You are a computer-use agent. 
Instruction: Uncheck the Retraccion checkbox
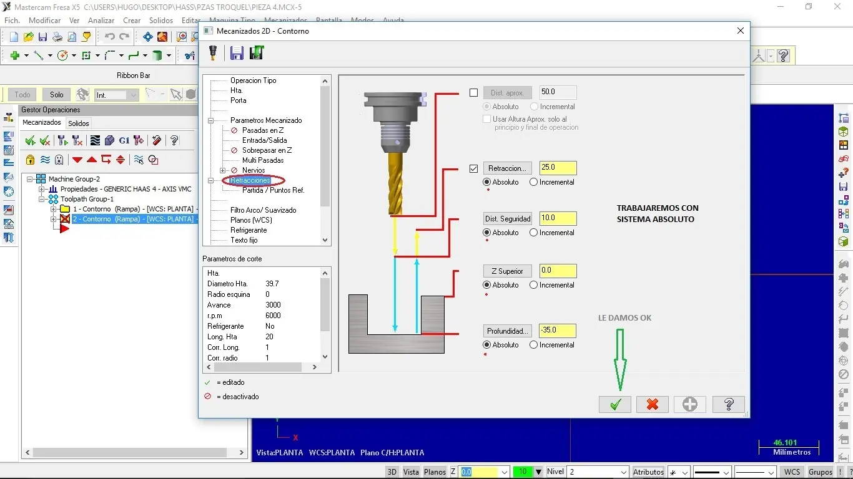coord(473,168)
